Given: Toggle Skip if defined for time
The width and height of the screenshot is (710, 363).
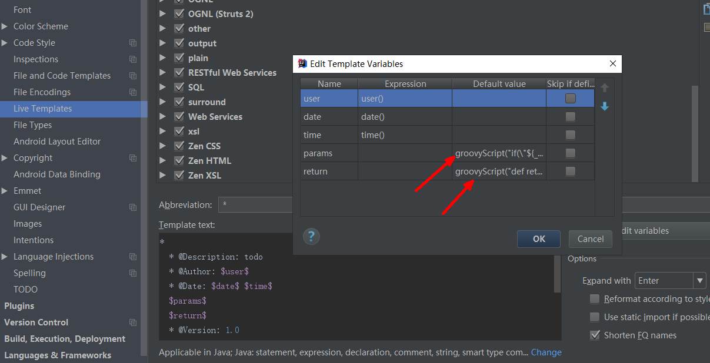Looking at the screenshot, I should click(570, 135).
